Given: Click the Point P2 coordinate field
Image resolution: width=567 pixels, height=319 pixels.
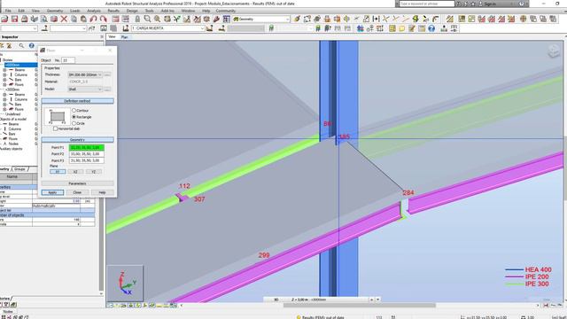Looking at the screenshot, I should pyautogui.click(x=87, y=154).
